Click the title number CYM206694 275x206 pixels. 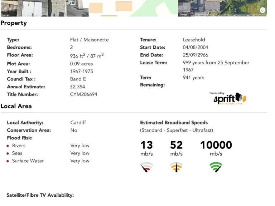pyautogui.click(x=83, y=94)
